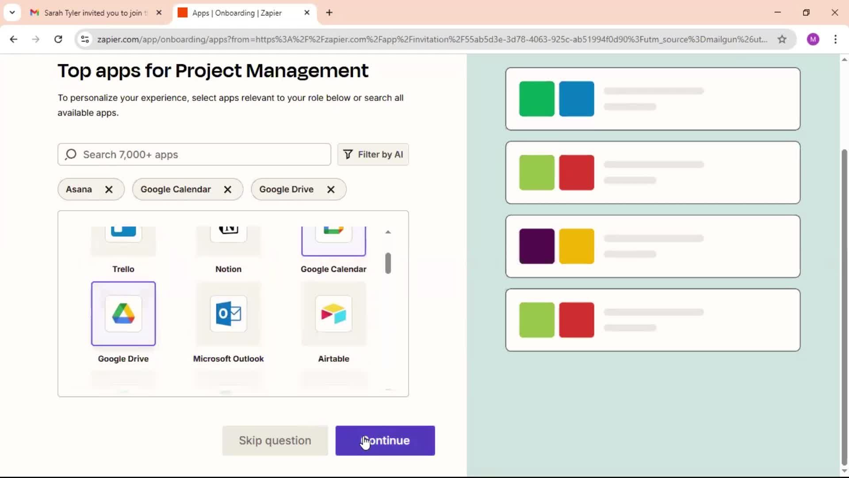The height and width of the screenshot is (478, 849).
Task: Select the Trello app tile
Action: (123, 241)
